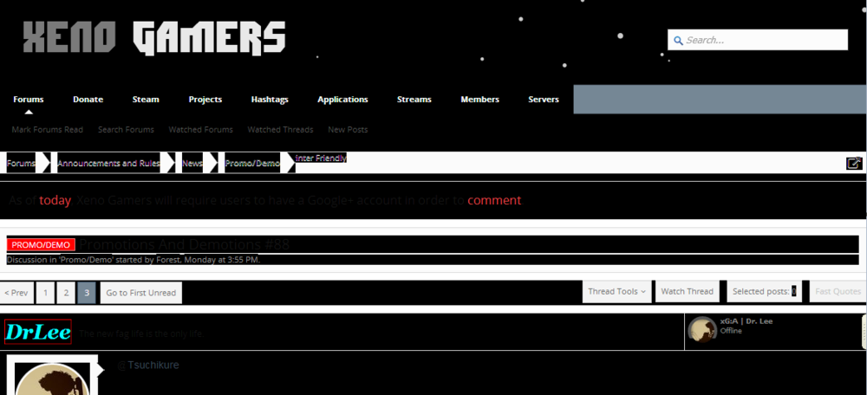Open the Servers tab
The height and width of the screenshot is (395, 867).
pos(543,100)
